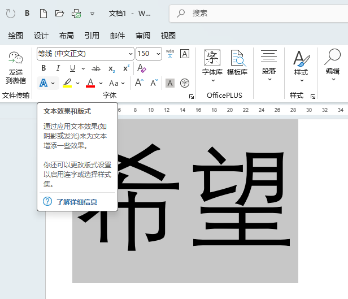Click the horizontal ruler at 20
This screenshot has height=299, width=348.
coord(230,110)
